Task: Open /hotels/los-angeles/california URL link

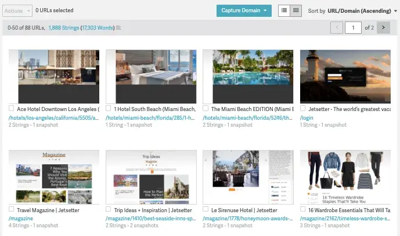Action: [54, 118]
